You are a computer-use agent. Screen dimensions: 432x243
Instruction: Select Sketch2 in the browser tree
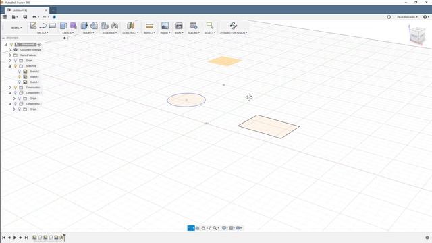coord(34,72)
